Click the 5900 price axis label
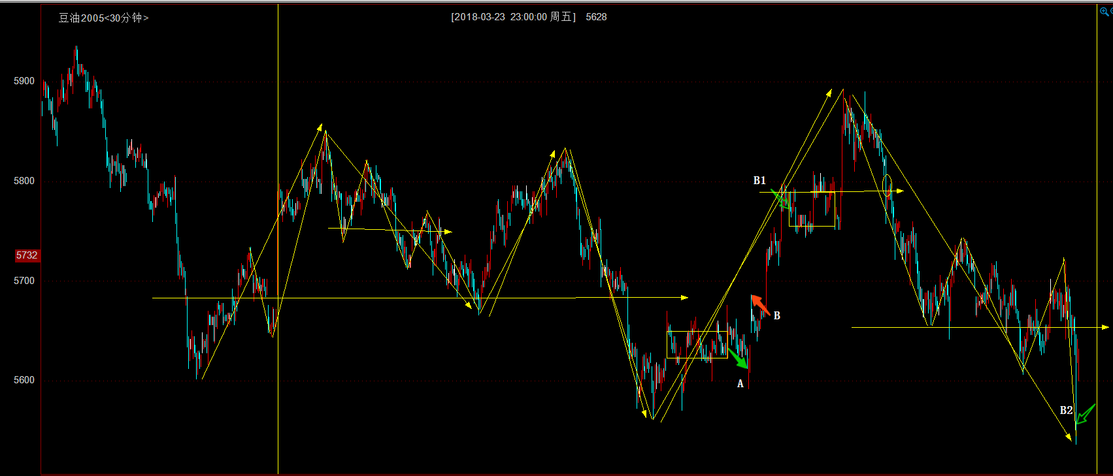The width and height of the screenshot is (1113, 476). [x=24, y=81]
